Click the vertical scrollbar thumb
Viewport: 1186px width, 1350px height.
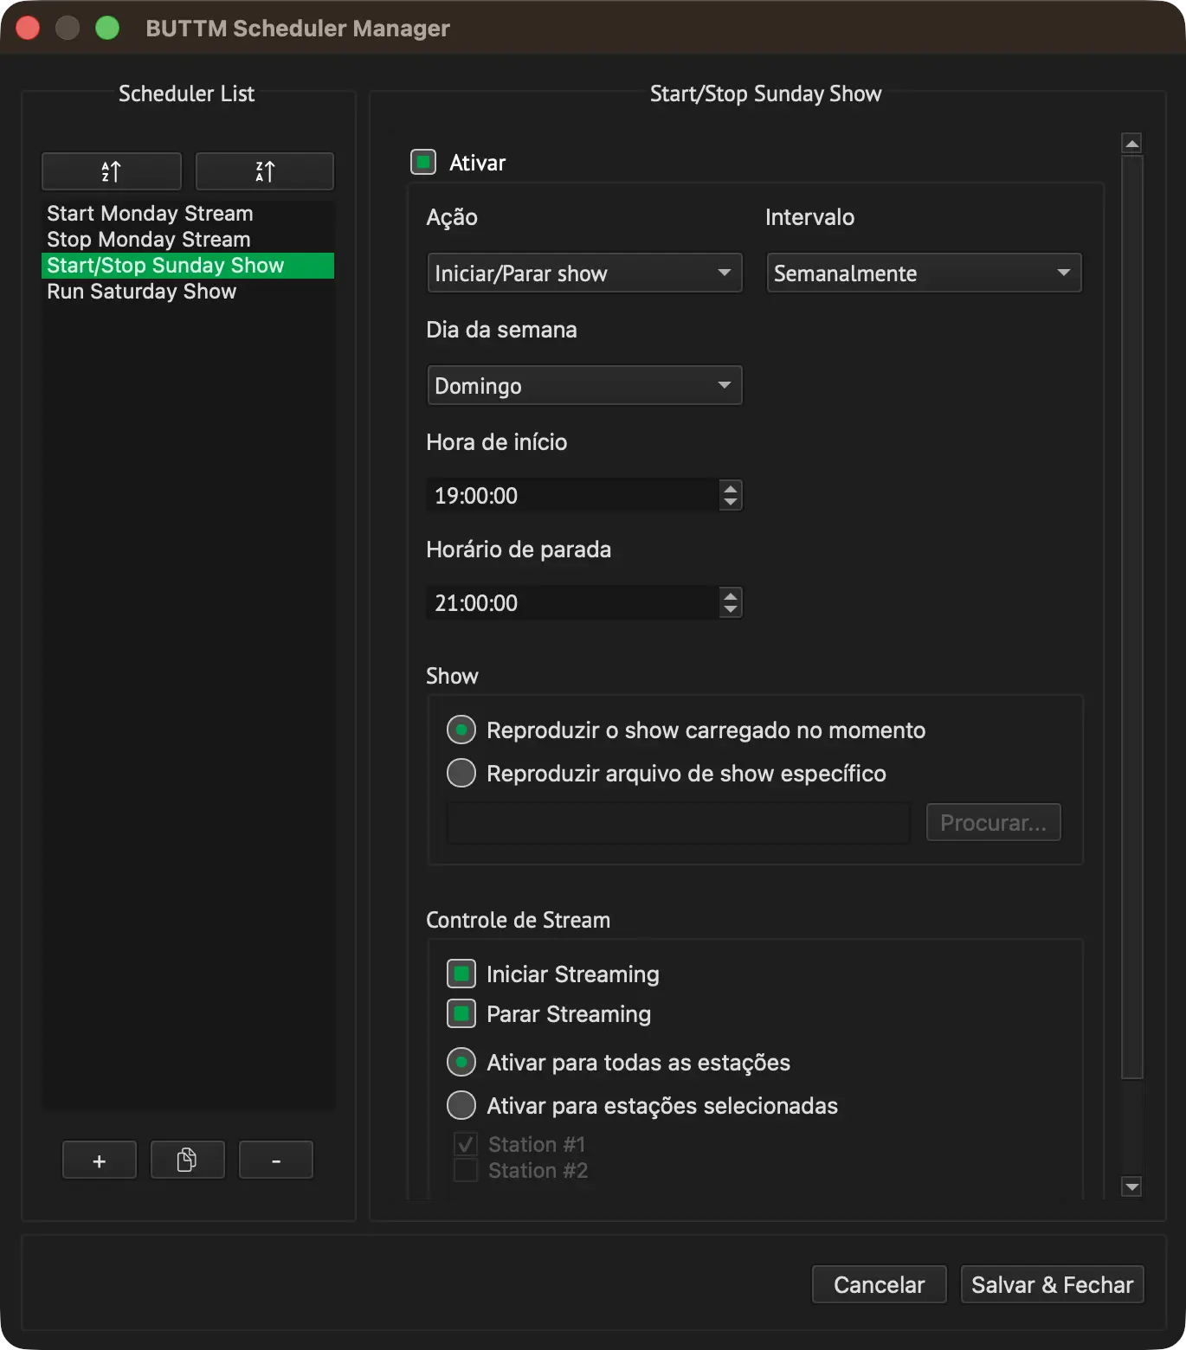pos(1132,617)
